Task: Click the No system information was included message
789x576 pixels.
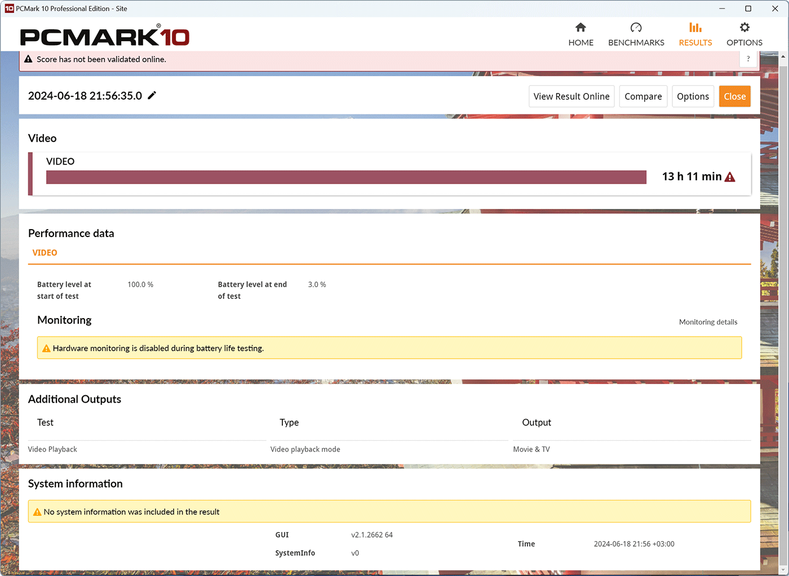Action: (132, 512)
